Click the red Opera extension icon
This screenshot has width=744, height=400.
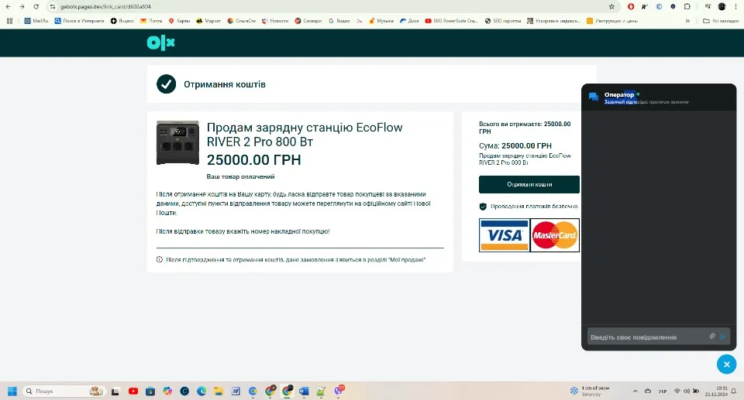coord(631,7)
